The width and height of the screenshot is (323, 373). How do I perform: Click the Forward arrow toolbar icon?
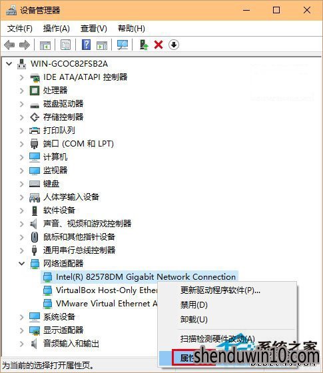point(25,45)
